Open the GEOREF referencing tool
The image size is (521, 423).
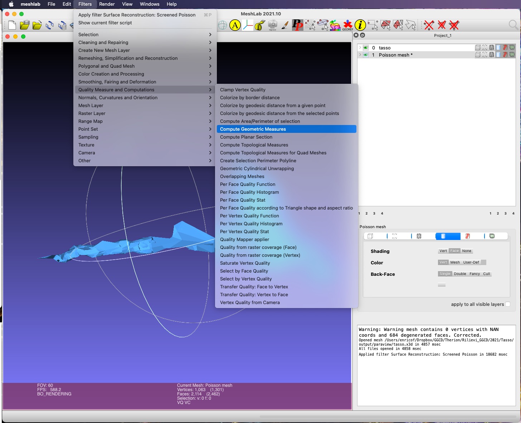point(347,25)
